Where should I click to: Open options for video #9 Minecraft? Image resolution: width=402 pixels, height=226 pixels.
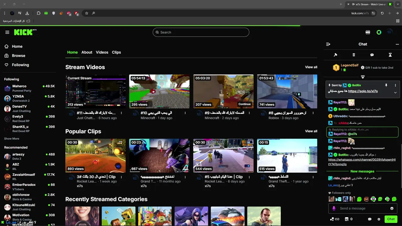tap(249, 113)
